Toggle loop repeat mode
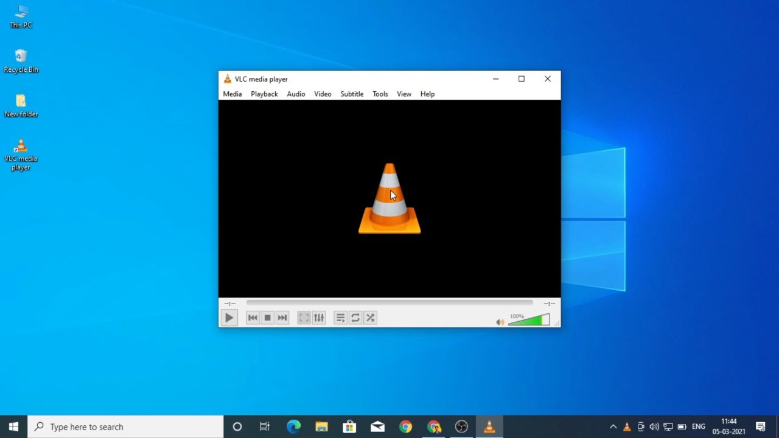Image resolution: width=779 pixels, height=438 pixels. click(x=355, y=318)
